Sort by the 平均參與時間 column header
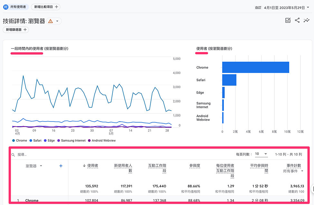This screenshot has width=314, height=205. [259, 168]
